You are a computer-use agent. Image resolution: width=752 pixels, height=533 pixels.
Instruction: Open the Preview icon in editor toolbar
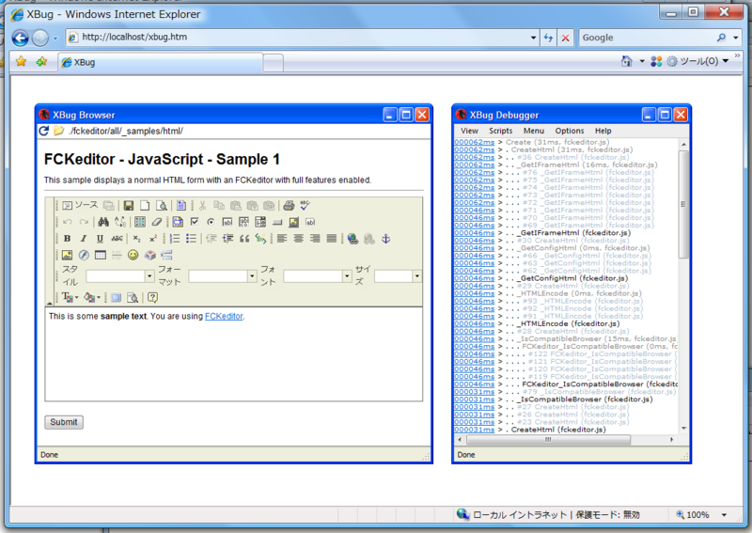(162, 206)
